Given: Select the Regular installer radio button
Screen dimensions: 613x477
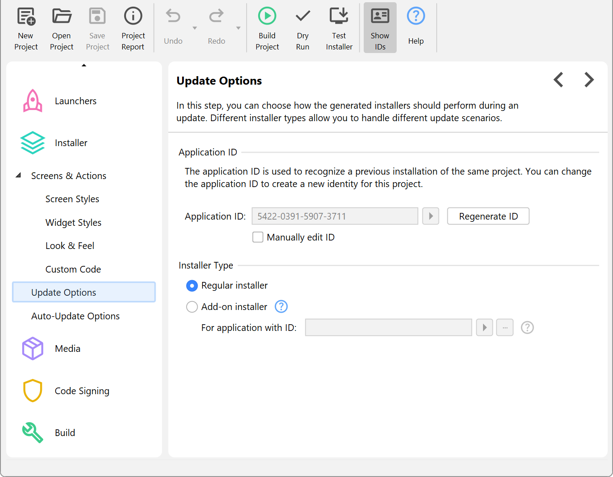Looking at the screenshot, I should pyautogui.click(x=192, y=285).
